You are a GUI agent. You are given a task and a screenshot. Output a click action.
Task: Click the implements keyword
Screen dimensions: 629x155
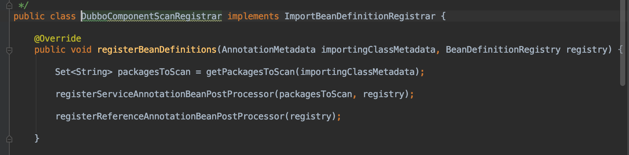coord(253,16)
